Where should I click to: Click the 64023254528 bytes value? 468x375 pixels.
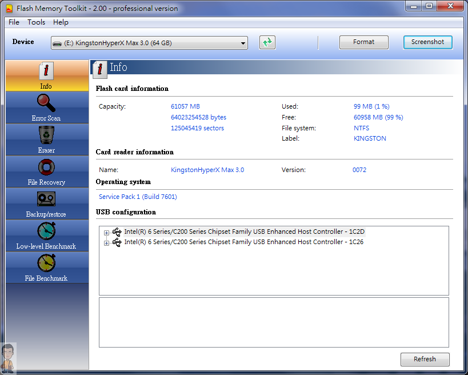click(x=198, y=117)
